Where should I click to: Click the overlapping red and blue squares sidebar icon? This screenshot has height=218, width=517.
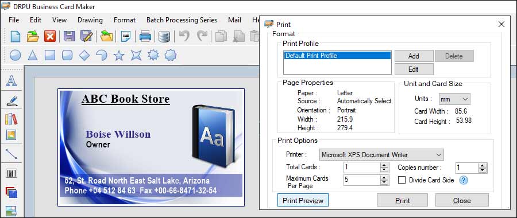point(11,192)
